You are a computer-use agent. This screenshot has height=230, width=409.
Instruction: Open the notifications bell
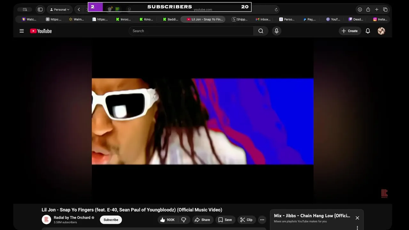[368, 31]
